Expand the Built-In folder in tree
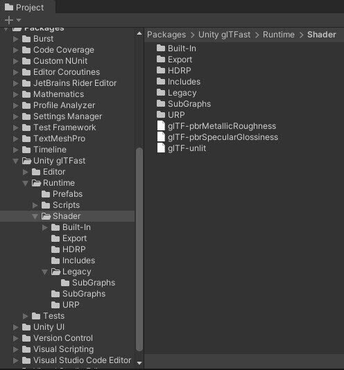This screenshot has height=370, width=344. (44, 227)
